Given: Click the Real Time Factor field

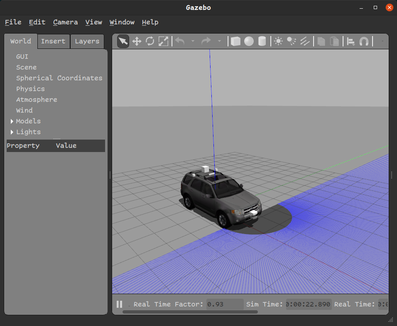Looking at the screenshot, I should 225,304.
